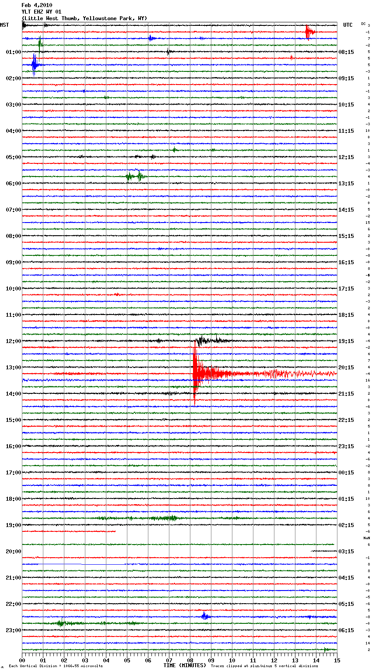The height and width of the screenshot is (672, 372).
Task: Click the NaN value in DC column
Action: point(367,538)
